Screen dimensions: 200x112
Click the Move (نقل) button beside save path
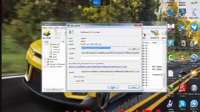point(134,49)
